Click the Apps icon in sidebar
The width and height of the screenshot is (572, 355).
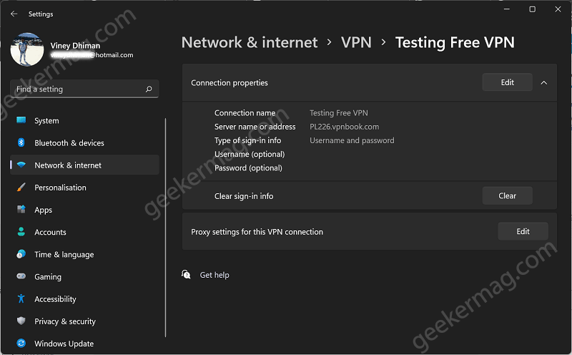click(21, 209)
